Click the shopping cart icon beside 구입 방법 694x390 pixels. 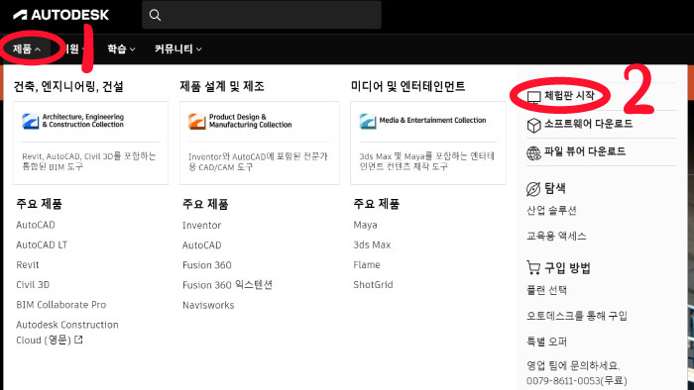(x=533, y=267)
